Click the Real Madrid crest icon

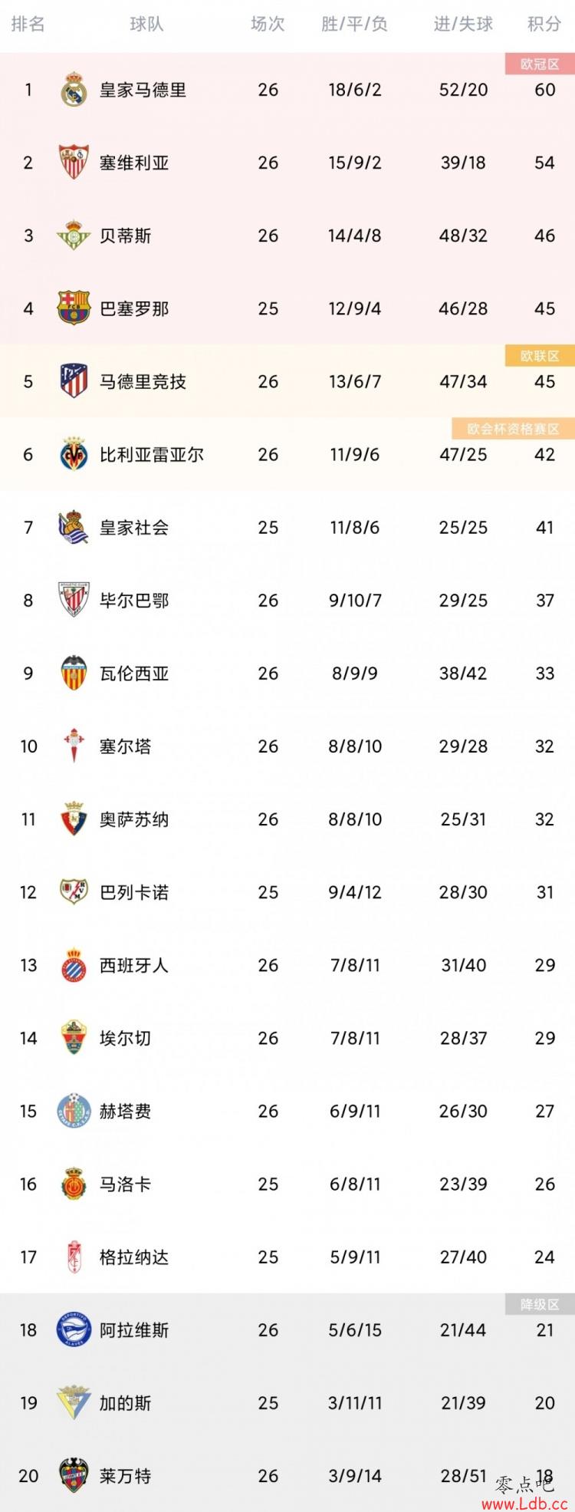(x=74, y=90)
